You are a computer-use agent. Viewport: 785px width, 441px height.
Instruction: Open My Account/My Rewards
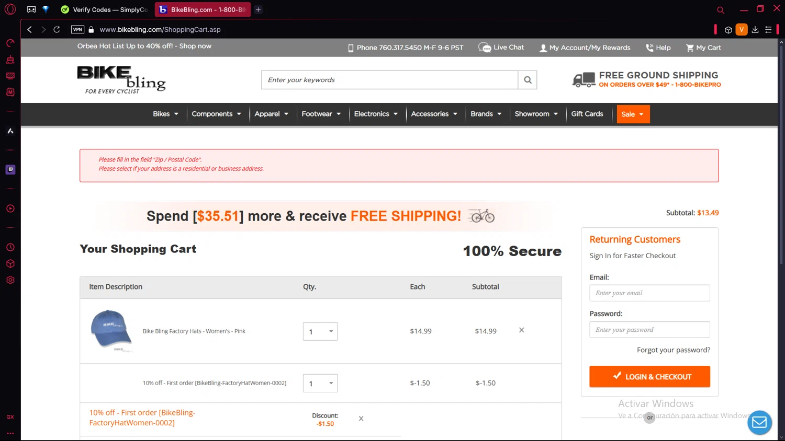pyautogui.click(x=585, y=48)
